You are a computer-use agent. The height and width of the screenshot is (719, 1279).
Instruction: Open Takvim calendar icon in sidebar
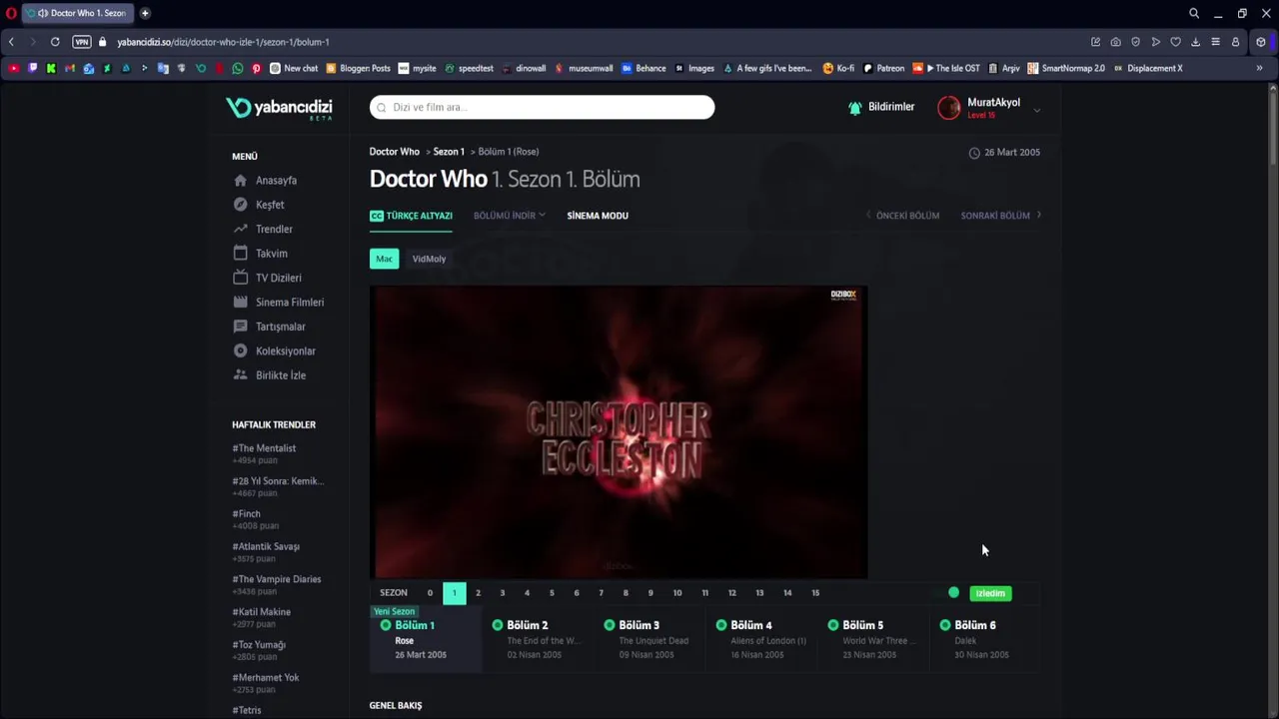click(240, 253)
